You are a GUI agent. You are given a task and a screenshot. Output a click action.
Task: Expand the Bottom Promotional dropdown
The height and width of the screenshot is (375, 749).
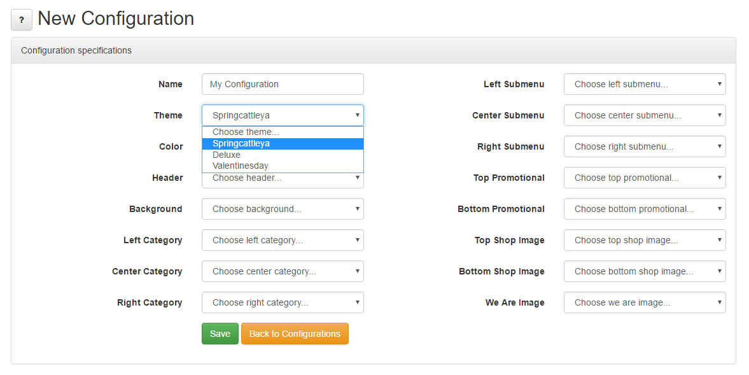point(645,209)
